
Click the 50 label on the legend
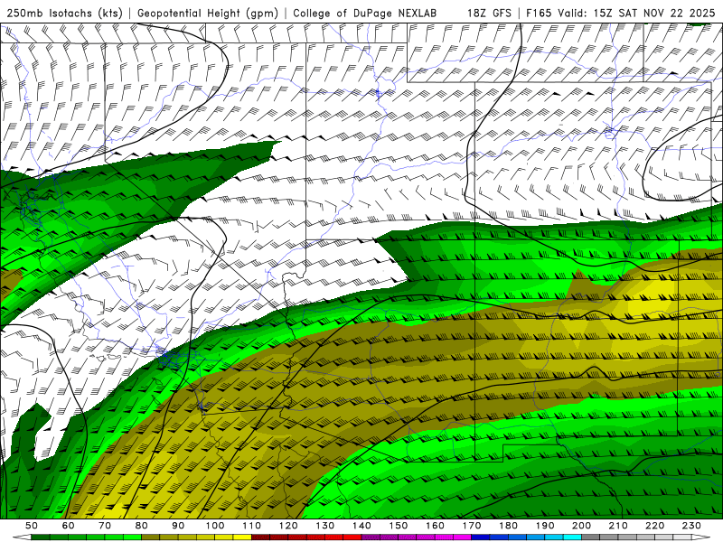coord(32,526)
